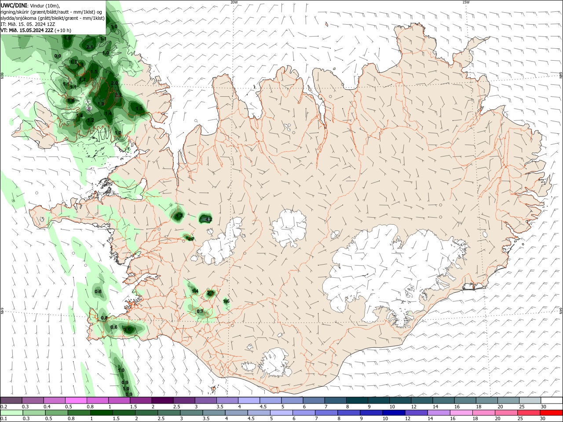563x422 pixels.
Task: Click the 'IT: Mið. 15. 05. 2024 12Z' line
Action: click(x=28, y=24)
